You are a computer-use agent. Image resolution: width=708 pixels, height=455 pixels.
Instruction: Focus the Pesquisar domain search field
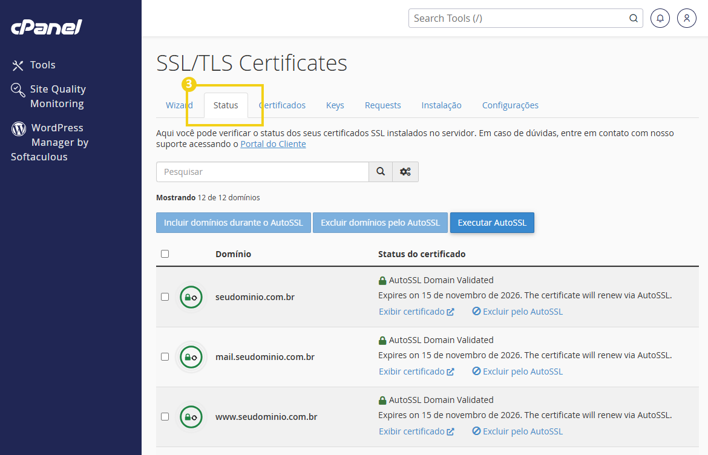tap(263, 172)
